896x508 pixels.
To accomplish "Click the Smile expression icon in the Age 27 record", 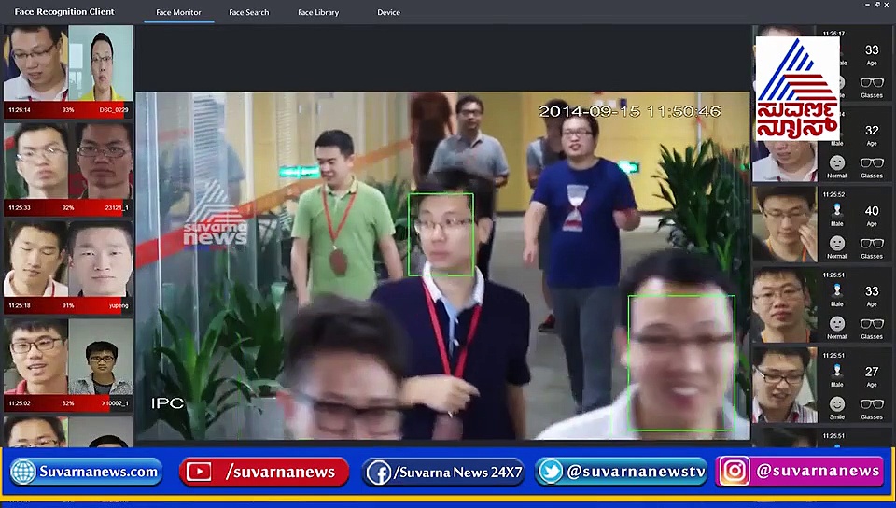I will tap(837, 404).
